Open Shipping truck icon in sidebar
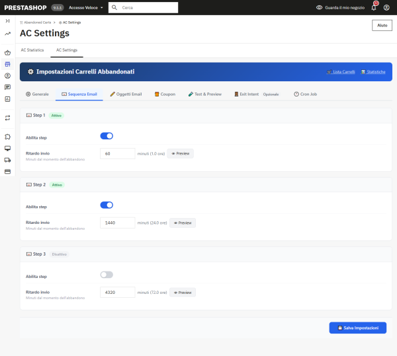The height and width of the screenshot is (356, 397). [7, 160]
